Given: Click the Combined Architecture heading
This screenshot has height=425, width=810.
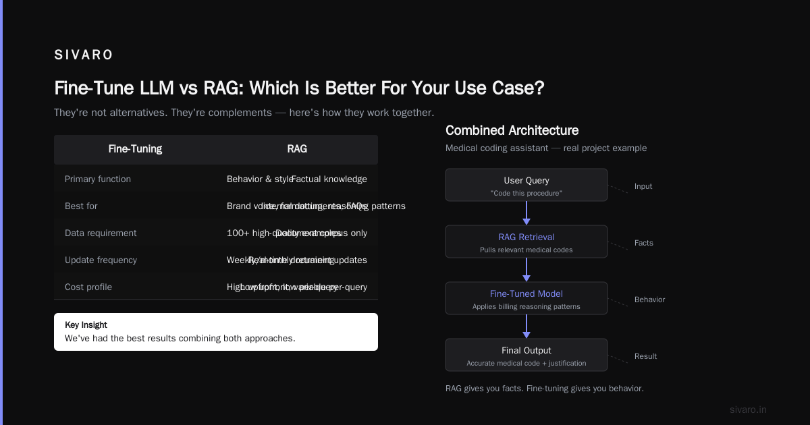Looking at the screenshot, I should coord(512,130).
